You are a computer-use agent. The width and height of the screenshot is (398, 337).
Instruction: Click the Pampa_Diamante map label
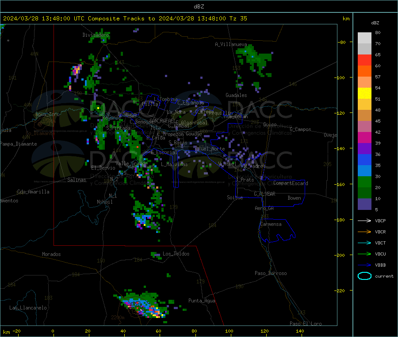pyautogui.click(x=19, y=144)
